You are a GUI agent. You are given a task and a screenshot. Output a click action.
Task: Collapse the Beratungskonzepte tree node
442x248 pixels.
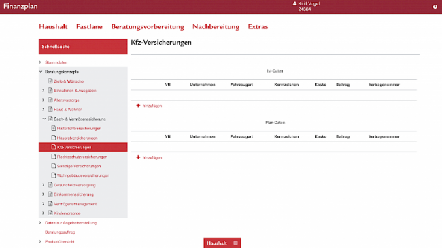click(x=41, y=72)
